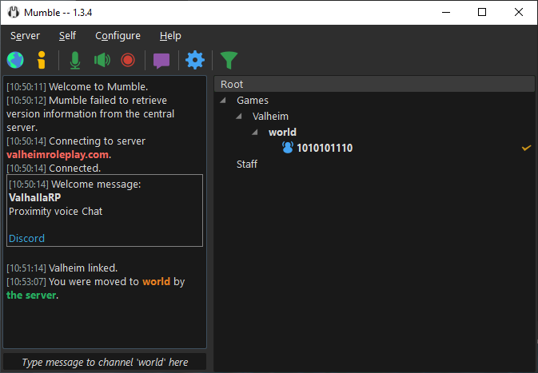Open settings with the blue gear icon
Image resolution: width=538 pixels, height=373 pixels.
coord(195,61)
